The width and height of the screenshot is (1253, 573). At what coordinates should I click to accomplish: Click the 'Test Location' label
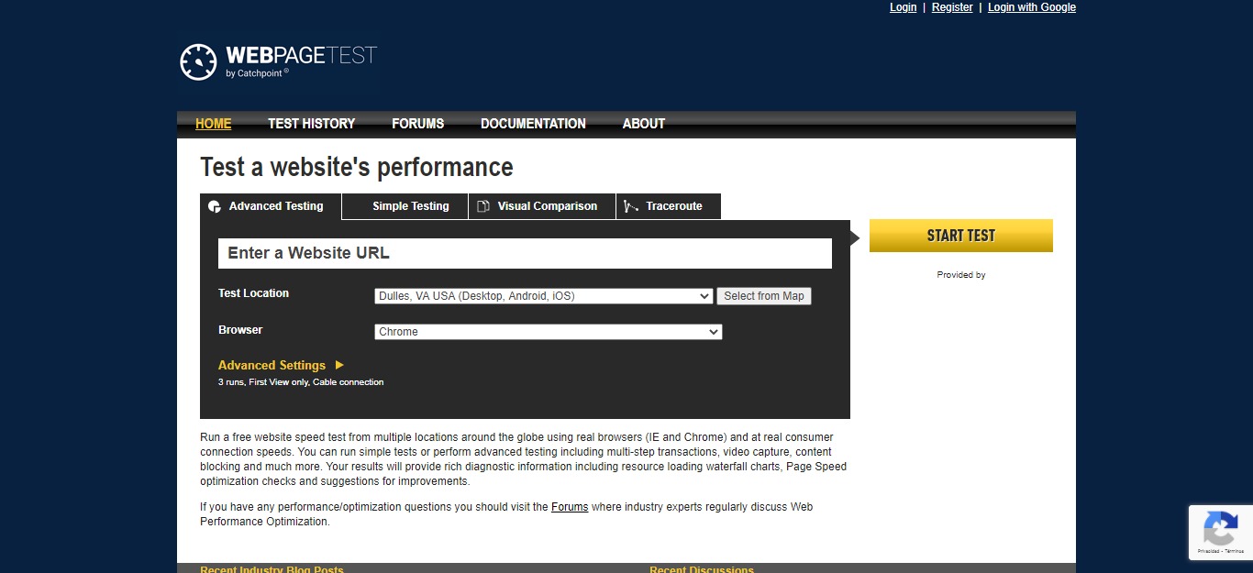tap(253, 293)
